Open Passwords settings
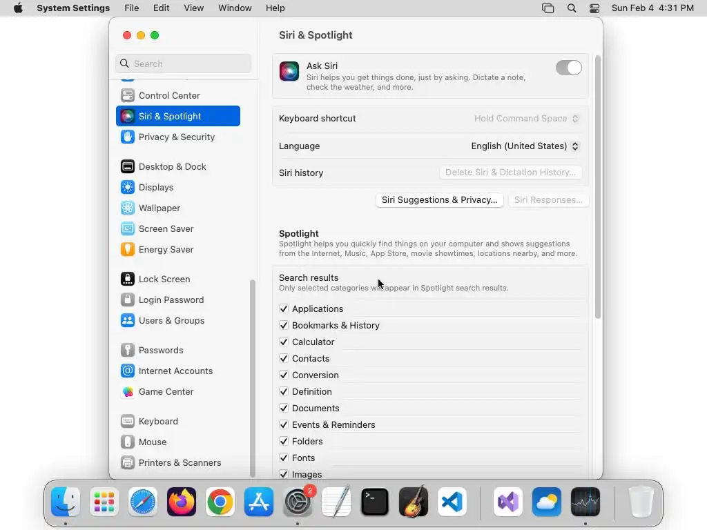Image resolution: width=707 pixels, height=530 pixels. (177, 350)
